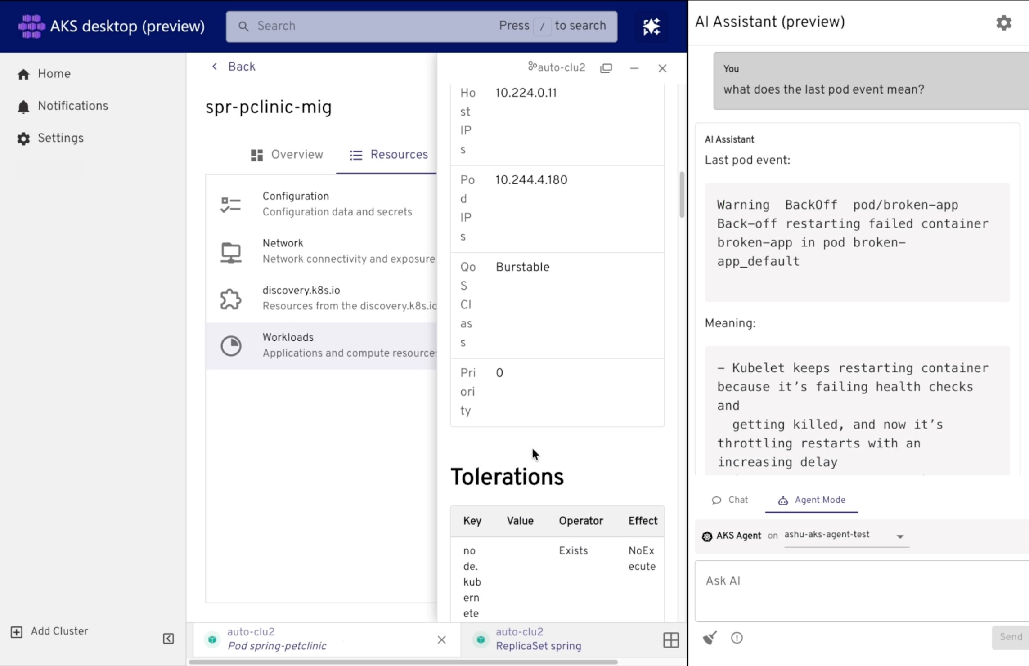Click the Configuration checklist icon
Image resolution: width=1029 pixels, height=666 pixels.
231,205
